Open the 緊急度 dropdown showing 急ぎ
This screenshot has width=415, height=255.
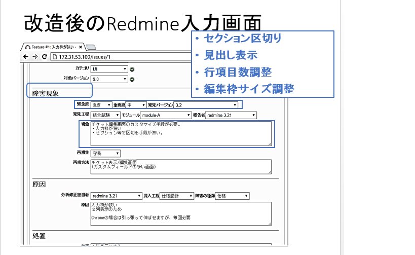click(x=101, y=105)
